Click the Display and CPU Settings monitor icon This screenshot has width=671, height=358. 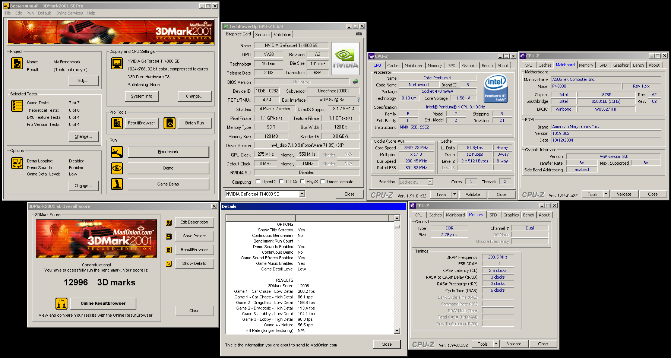tap(117, 63)
